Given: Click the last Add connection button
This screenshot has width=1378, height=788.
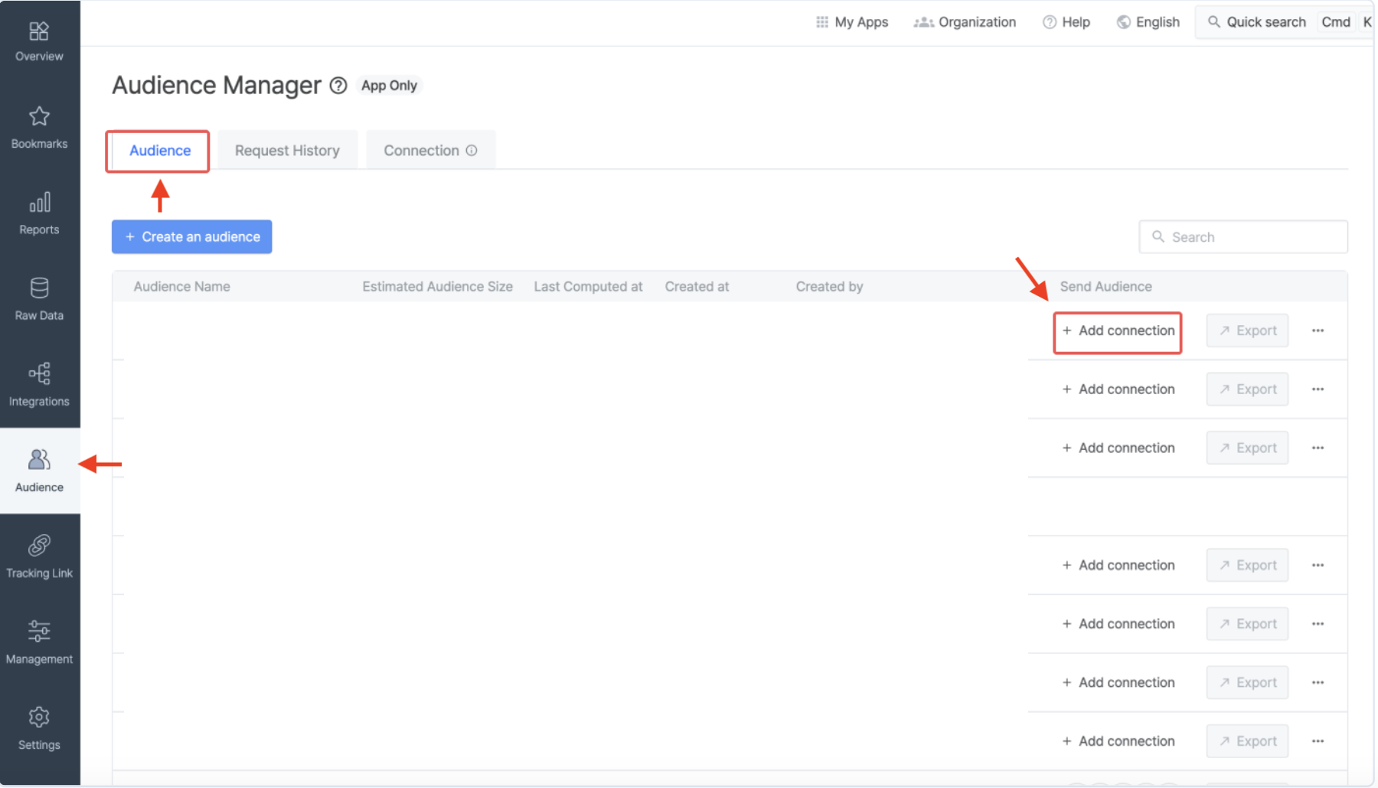Looking at the screenshot, I should click(1118, 741).
